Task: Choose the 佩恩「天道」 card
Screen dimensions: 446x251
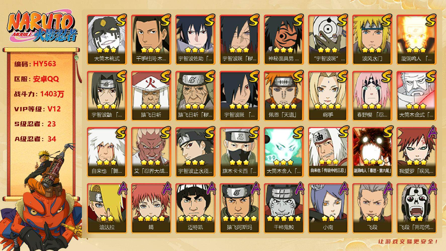Action: 284,96
